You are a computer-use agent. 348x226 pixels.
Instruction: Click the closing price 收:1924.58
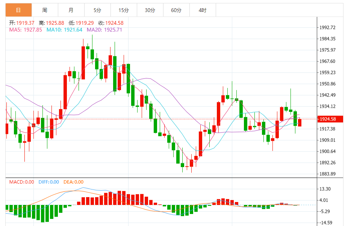pos(111,23)
